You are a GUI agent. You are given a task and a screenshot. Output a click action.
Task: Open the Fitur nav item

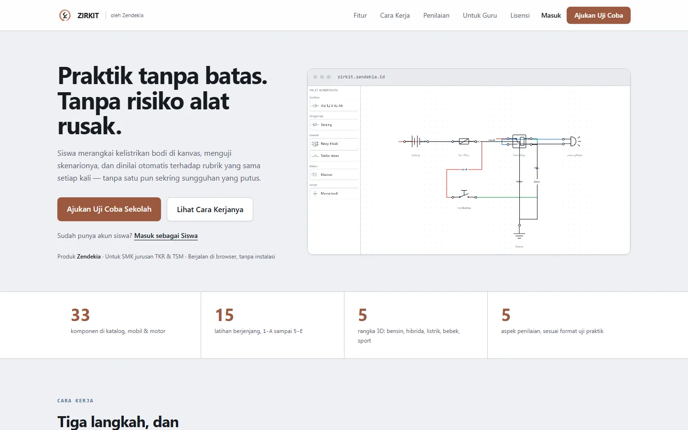tap(360, 15)
